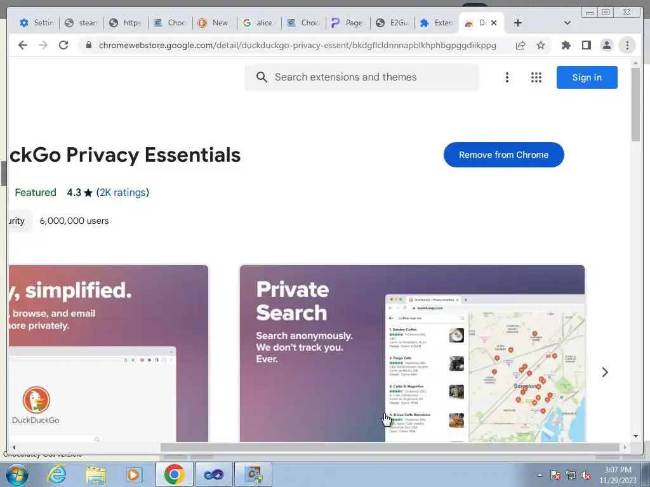650x487 pixels.
Task: Open a new tab with the plus
Action: (x=518, y=23)
